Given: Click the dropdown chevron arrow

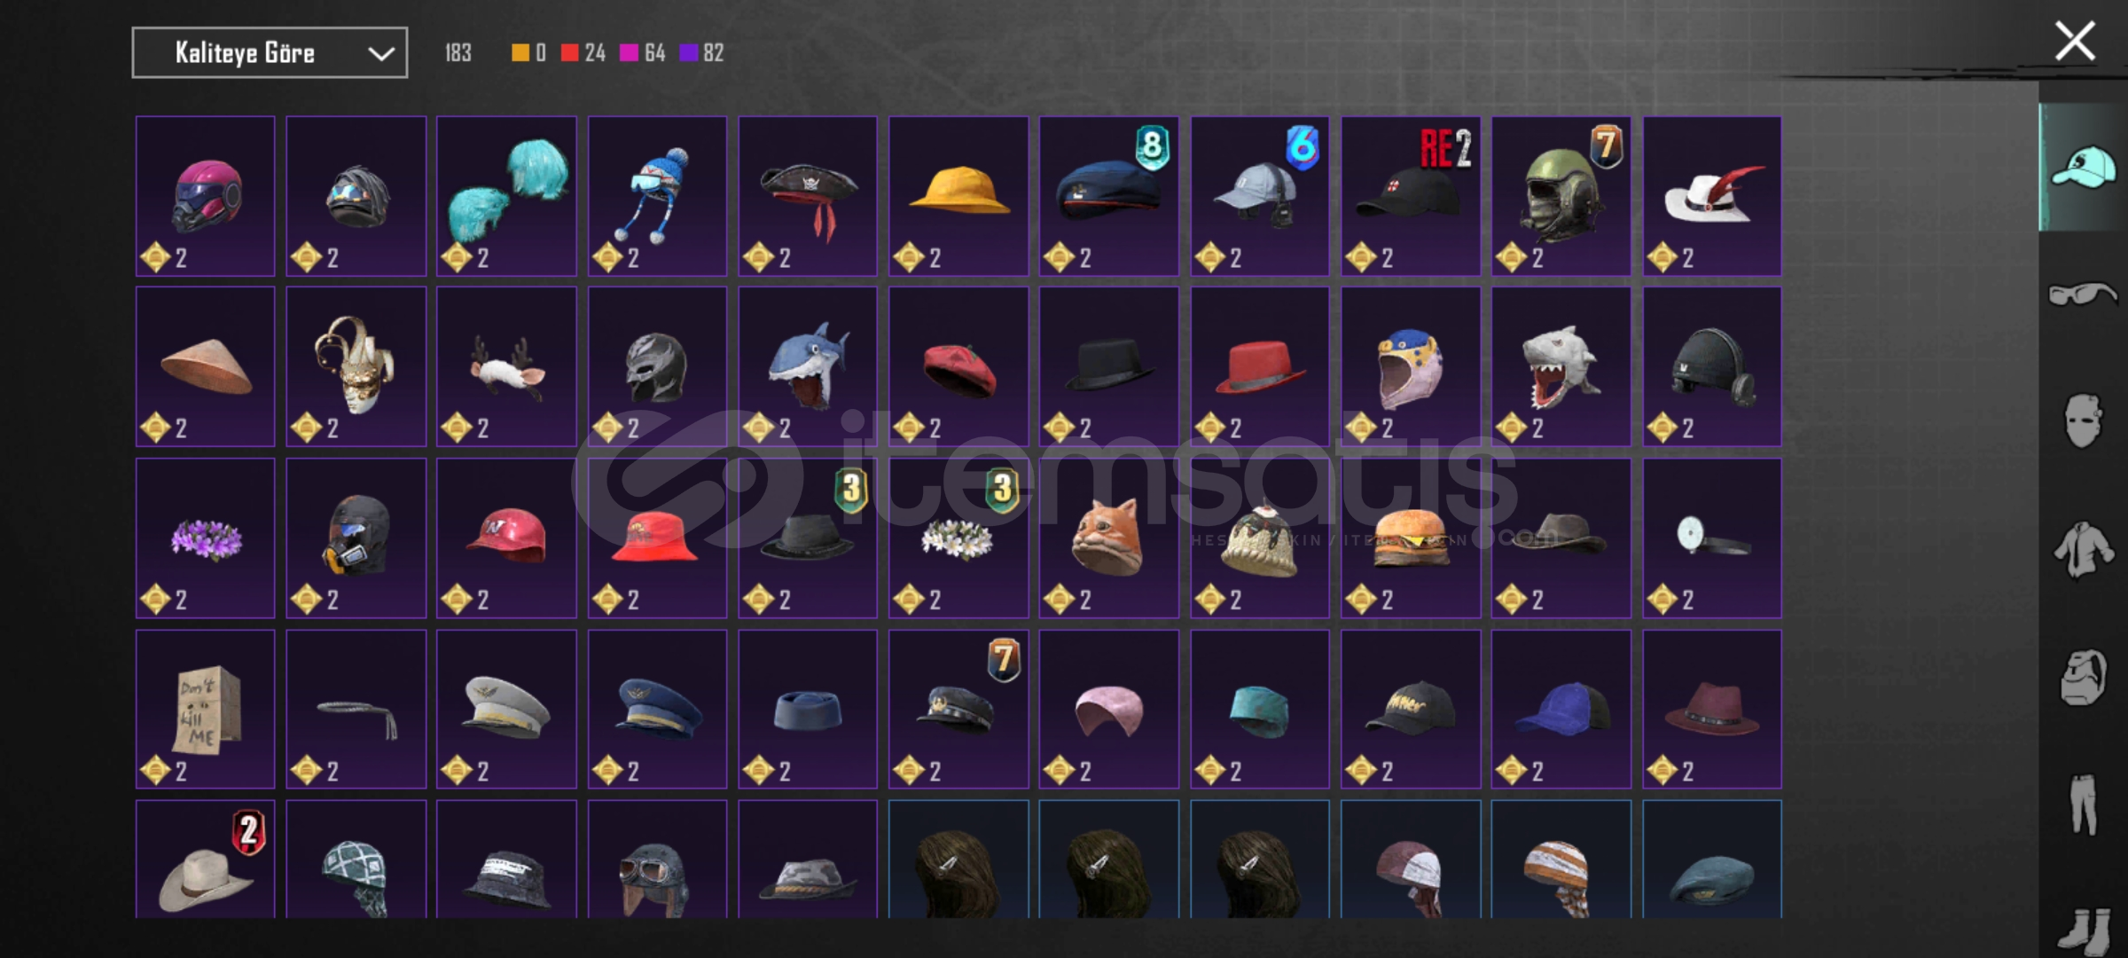Looking at the screenshot, I should click(381, 54).
